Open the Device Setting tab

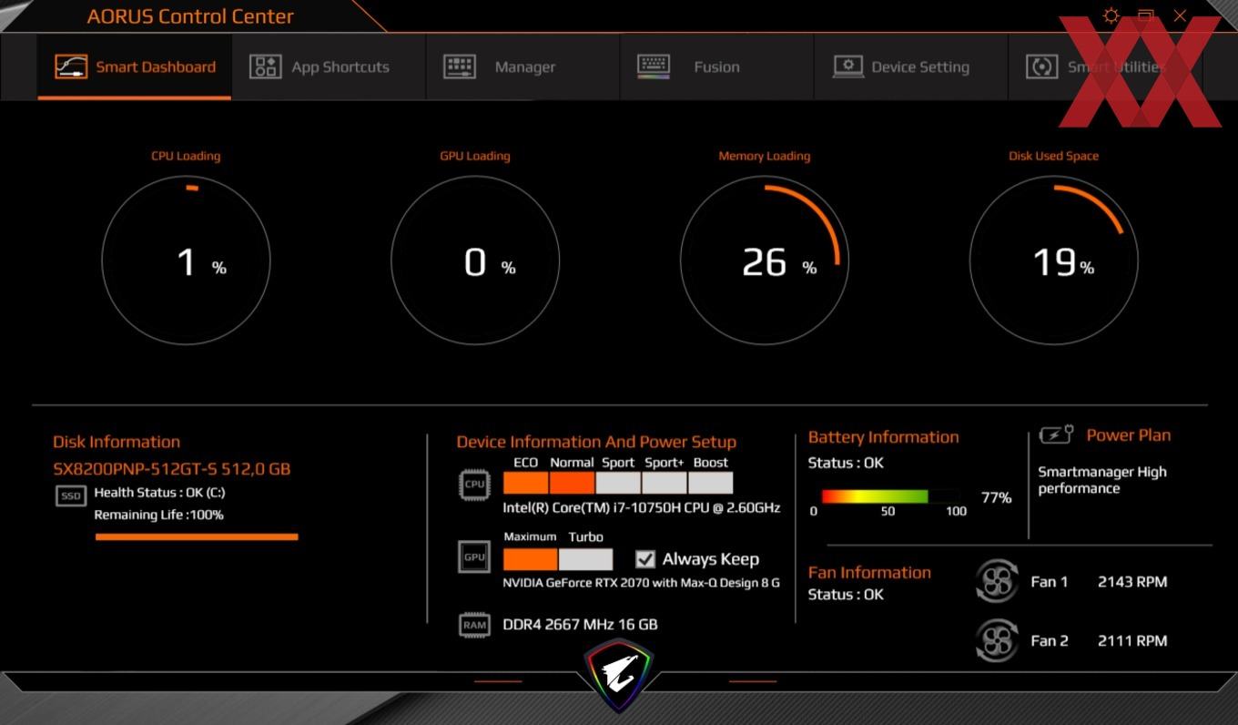click(910, 66)
